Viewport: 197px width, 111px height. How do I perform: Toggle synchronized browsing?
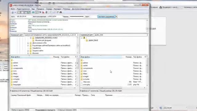tap(58, 12)
